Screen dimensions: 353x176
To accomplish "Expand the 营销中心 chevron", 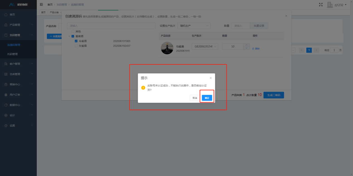I will pyautogui.click(x=32, y=84).
